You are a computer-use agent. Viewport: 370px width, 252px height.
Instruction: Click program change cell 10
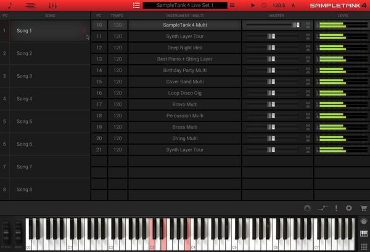99,25
